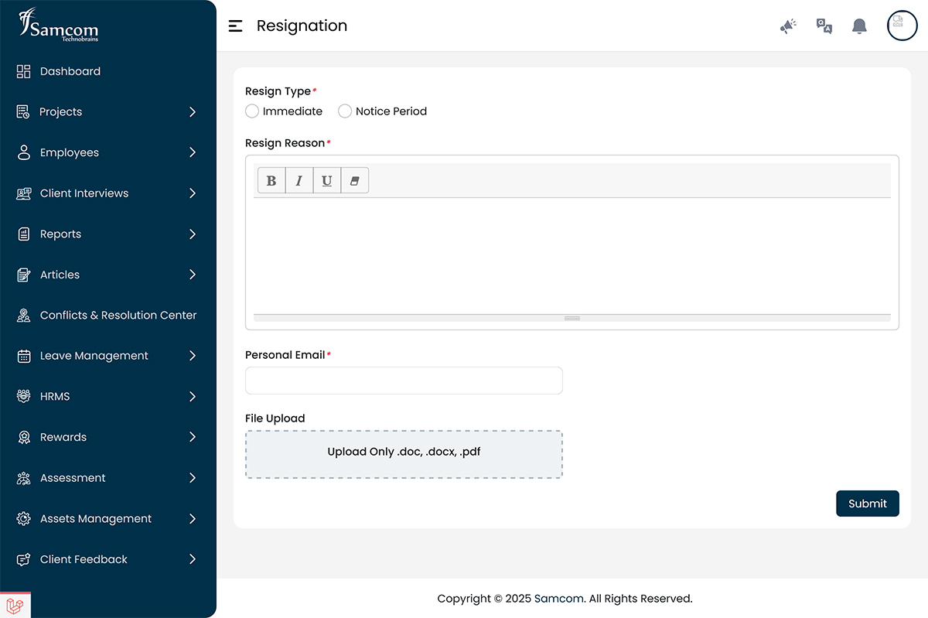Expand the Assets Management chevron
This screenshot has height=618, width=928.
click(x=193, y=519)
